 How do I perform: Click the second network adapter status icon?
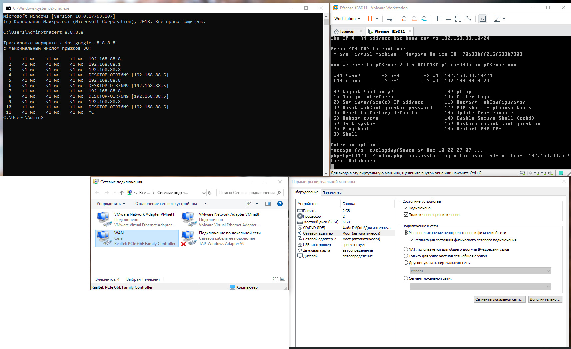543,173
